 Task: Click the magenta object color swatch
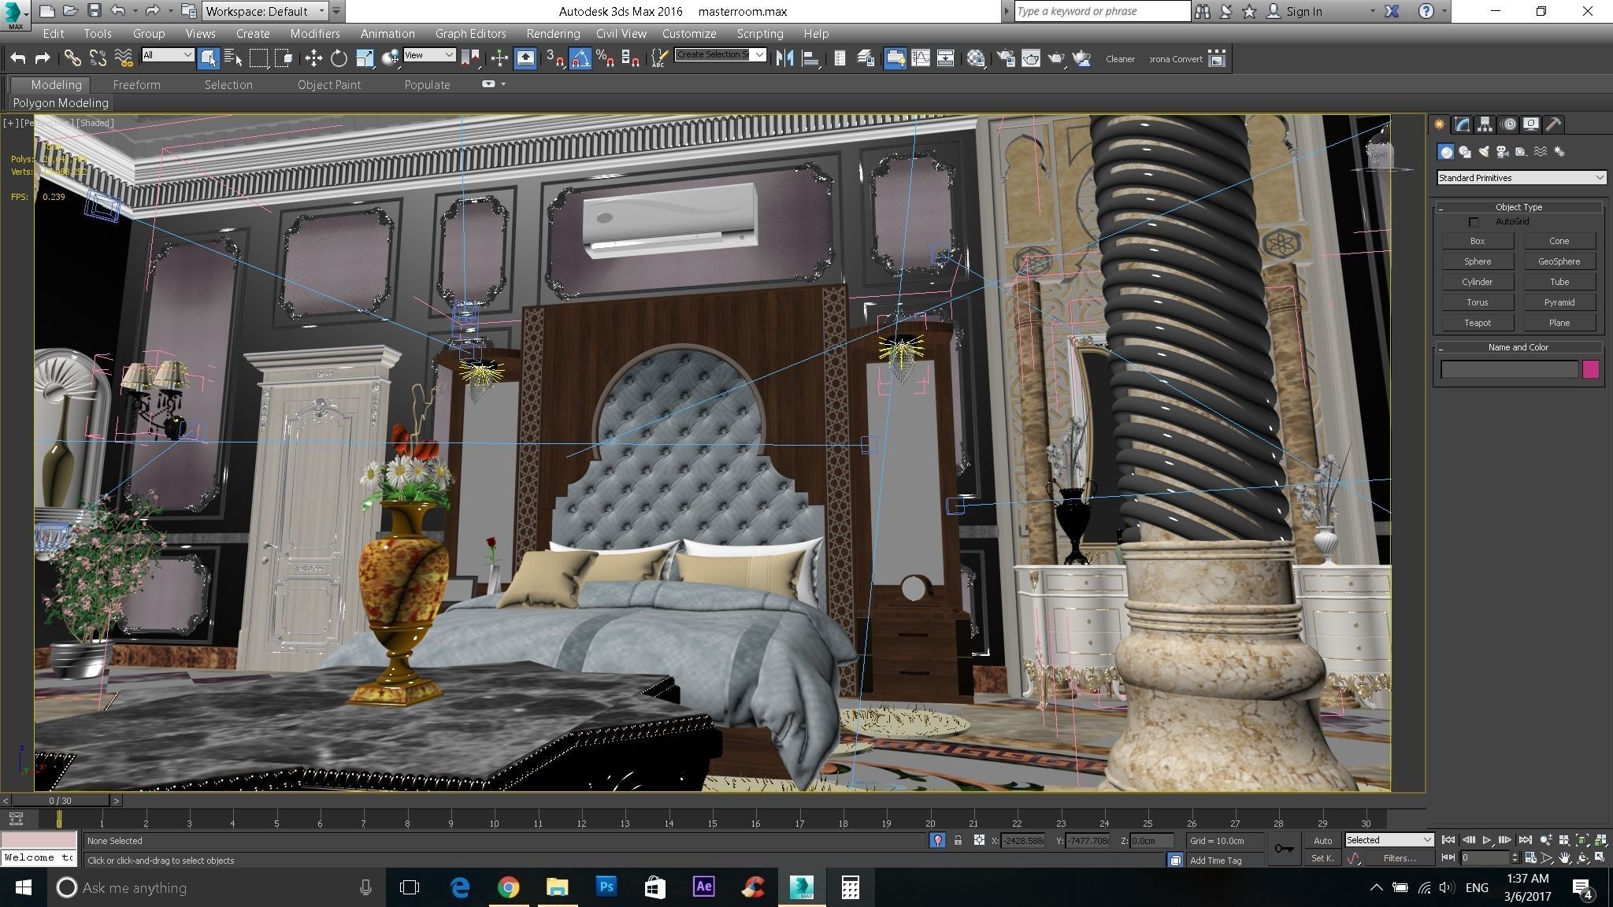click(1590, 369)
